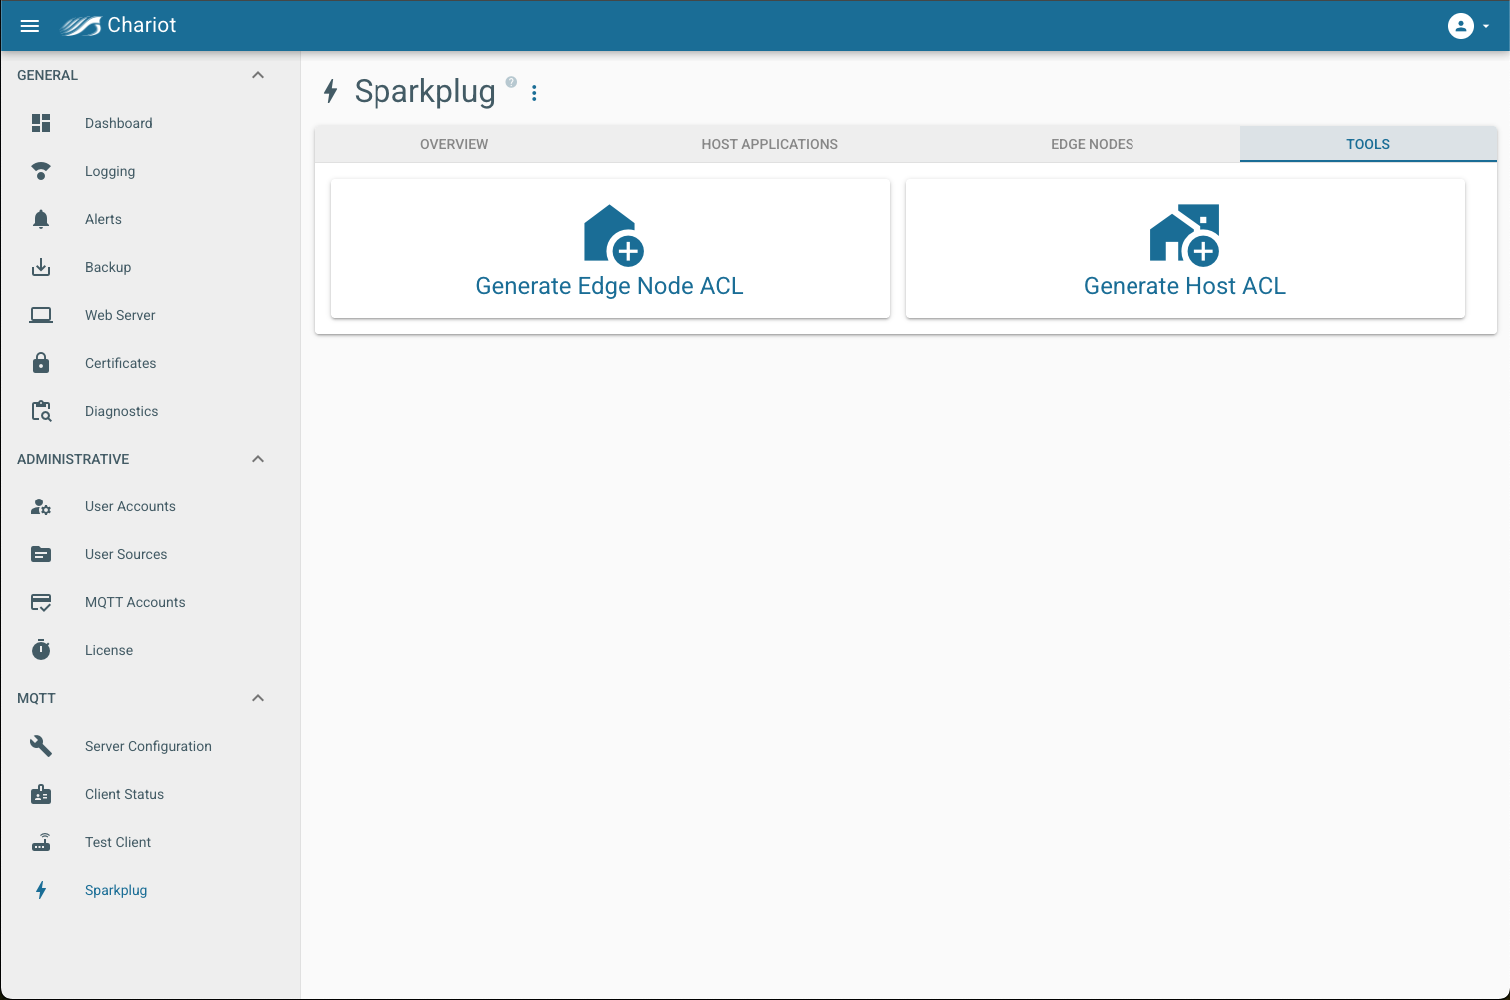Click the GENERAL section heading
1510x1000 pixels.
click(x=47, y=75)
